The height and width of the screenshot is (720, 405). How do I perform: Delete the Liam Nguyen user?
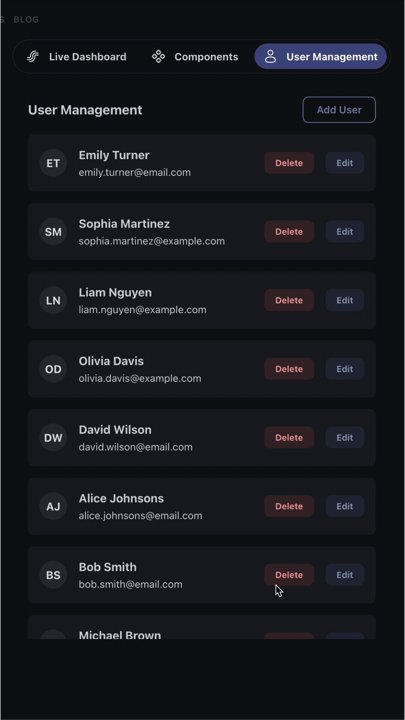(x=289, y=300)
